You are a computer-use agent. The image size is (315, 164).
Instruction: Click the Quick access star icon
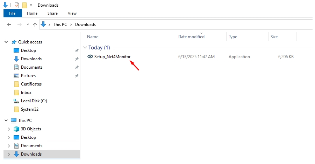click(14, 42)
